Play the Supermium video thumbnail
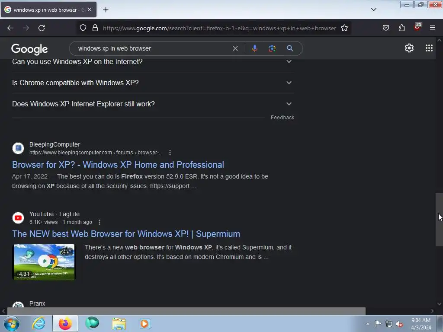The image size is (443, 332). [x=45, y=262]
